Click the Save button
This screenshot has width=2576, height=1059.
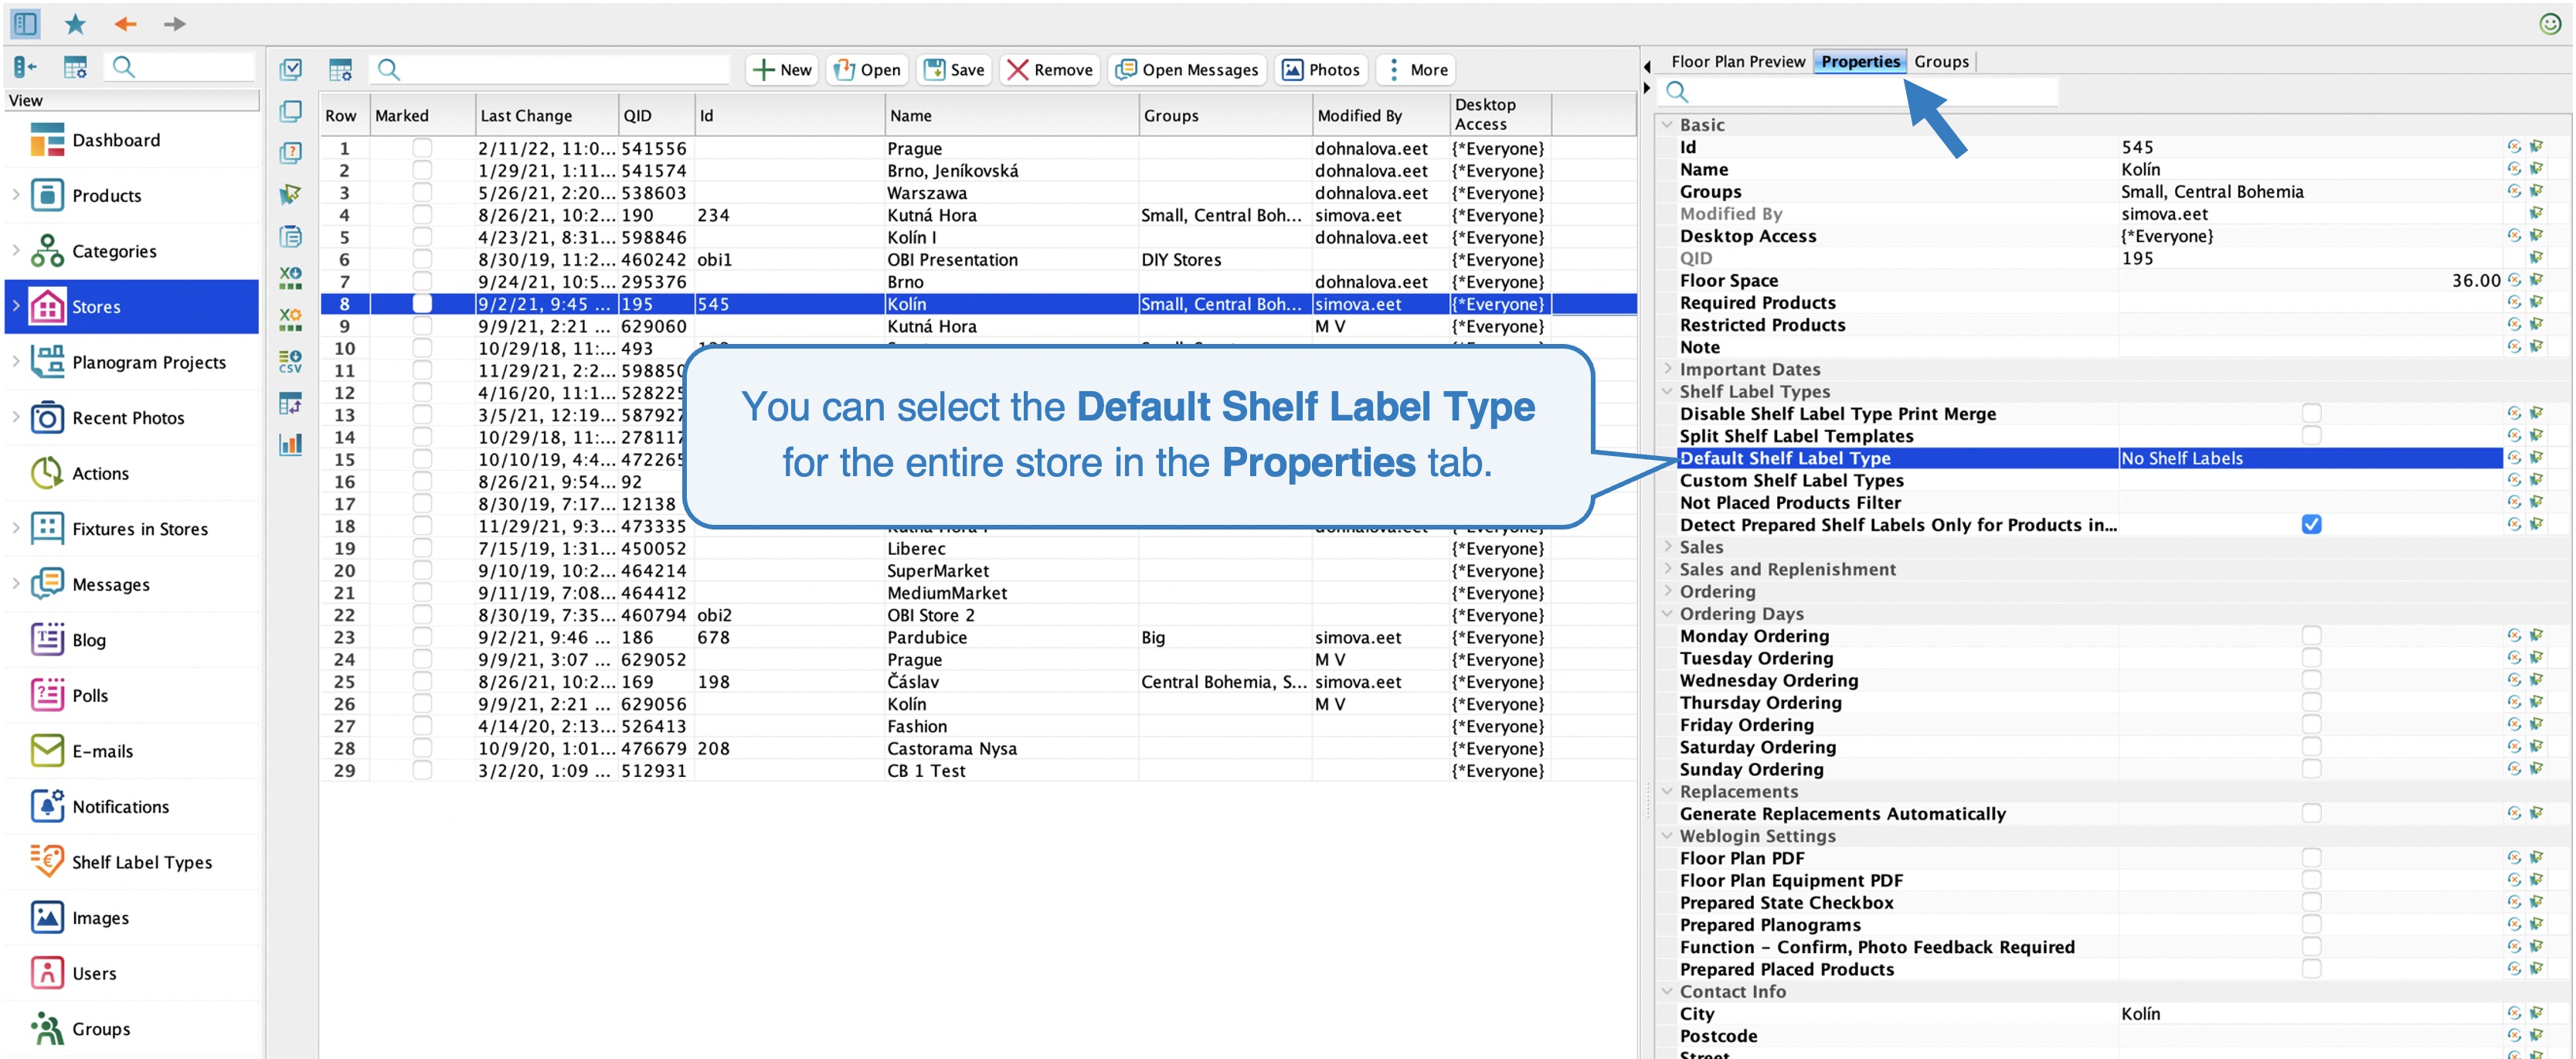(x=954, y=70)
